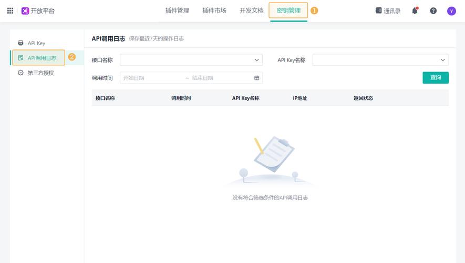
Task: Open the 开发文档 tab
Action: tap(252, 11)
